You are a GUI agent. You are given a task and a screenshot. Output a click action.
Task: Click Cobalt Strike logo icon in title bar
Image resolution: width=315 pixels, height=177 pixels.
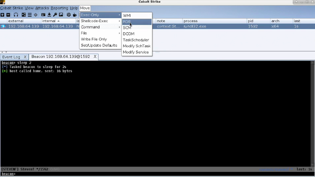[x=3, y=2]
